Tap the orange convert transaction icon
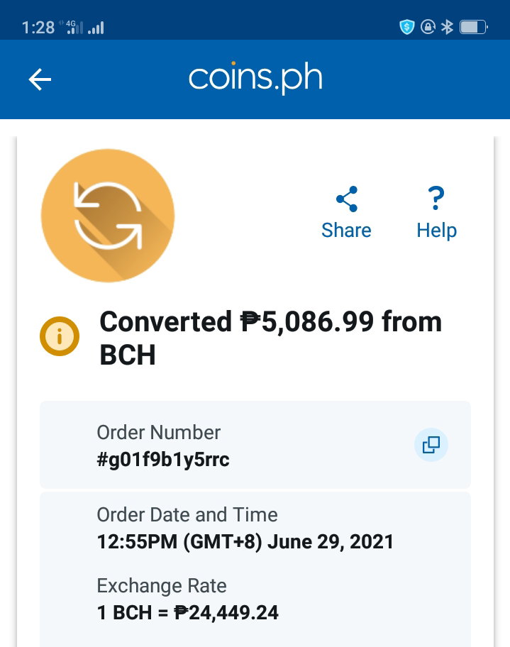The image size is (510, 647). tap(108, 216)
